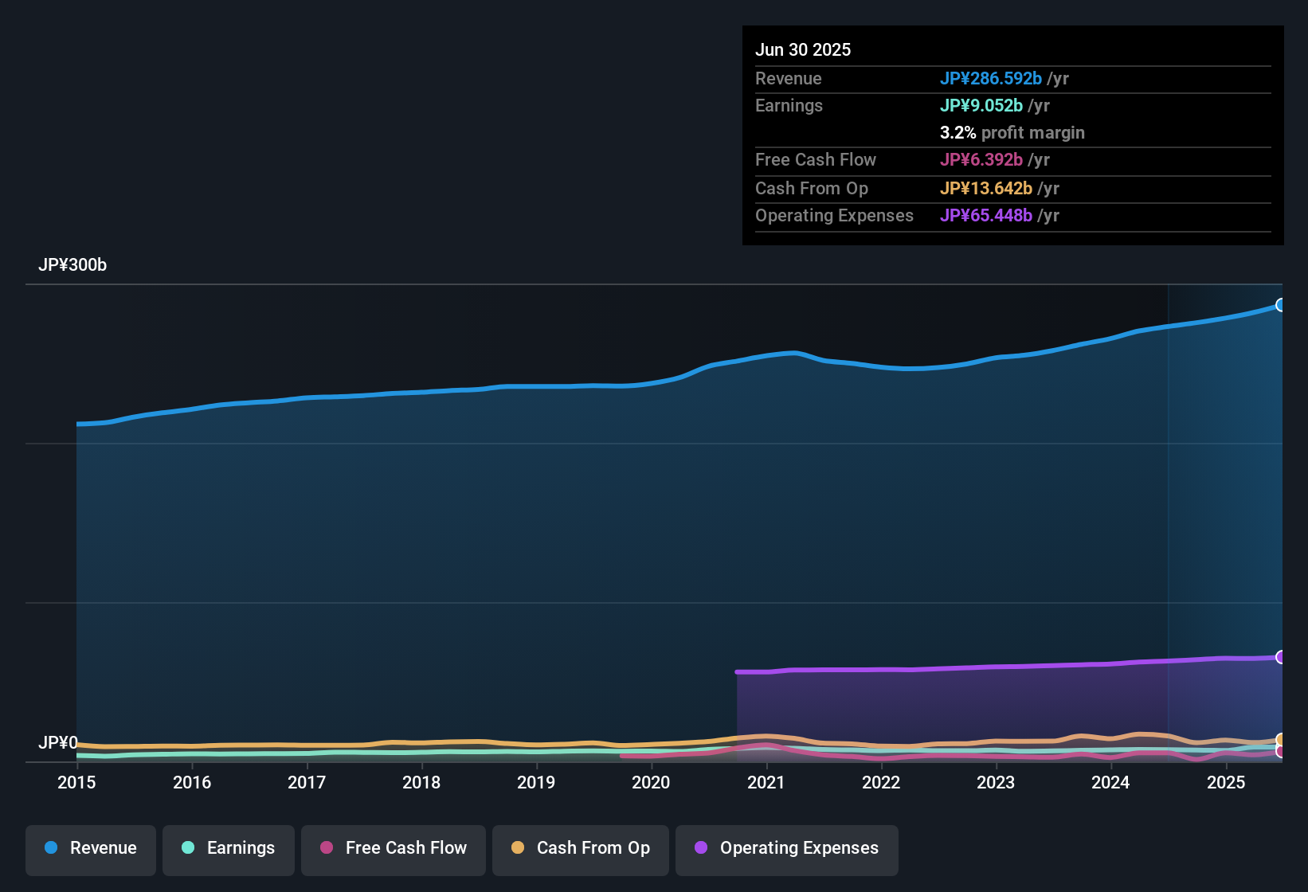Click the JP¥65.448b operating expenses value
The height and width of the screenshot is (892, 1308).
[986, 216]
